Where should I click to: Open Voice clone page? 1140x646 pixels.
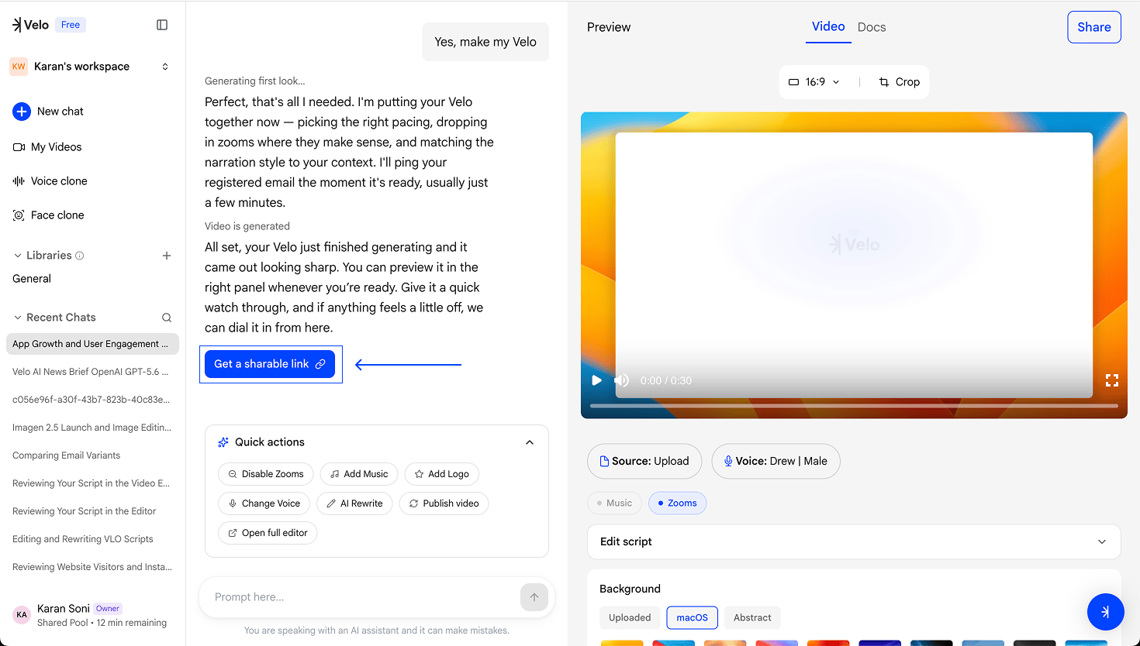50,181
